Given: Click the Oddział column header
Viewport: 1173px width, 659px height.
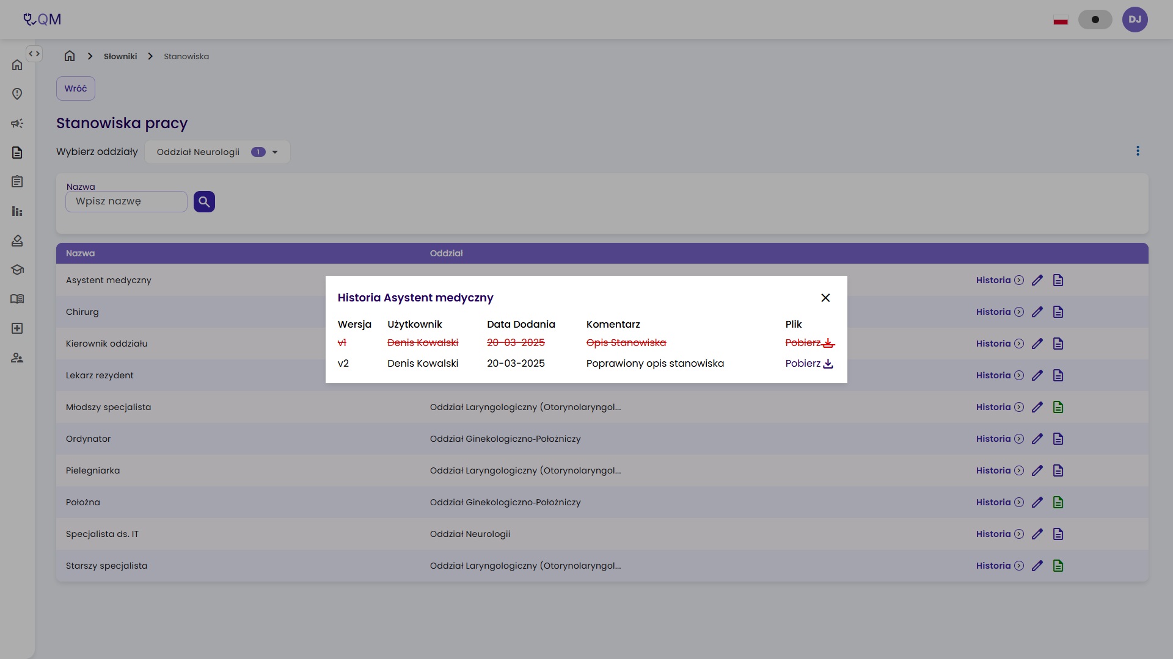Looking at the screenshot, I should (x=446, y=253).
